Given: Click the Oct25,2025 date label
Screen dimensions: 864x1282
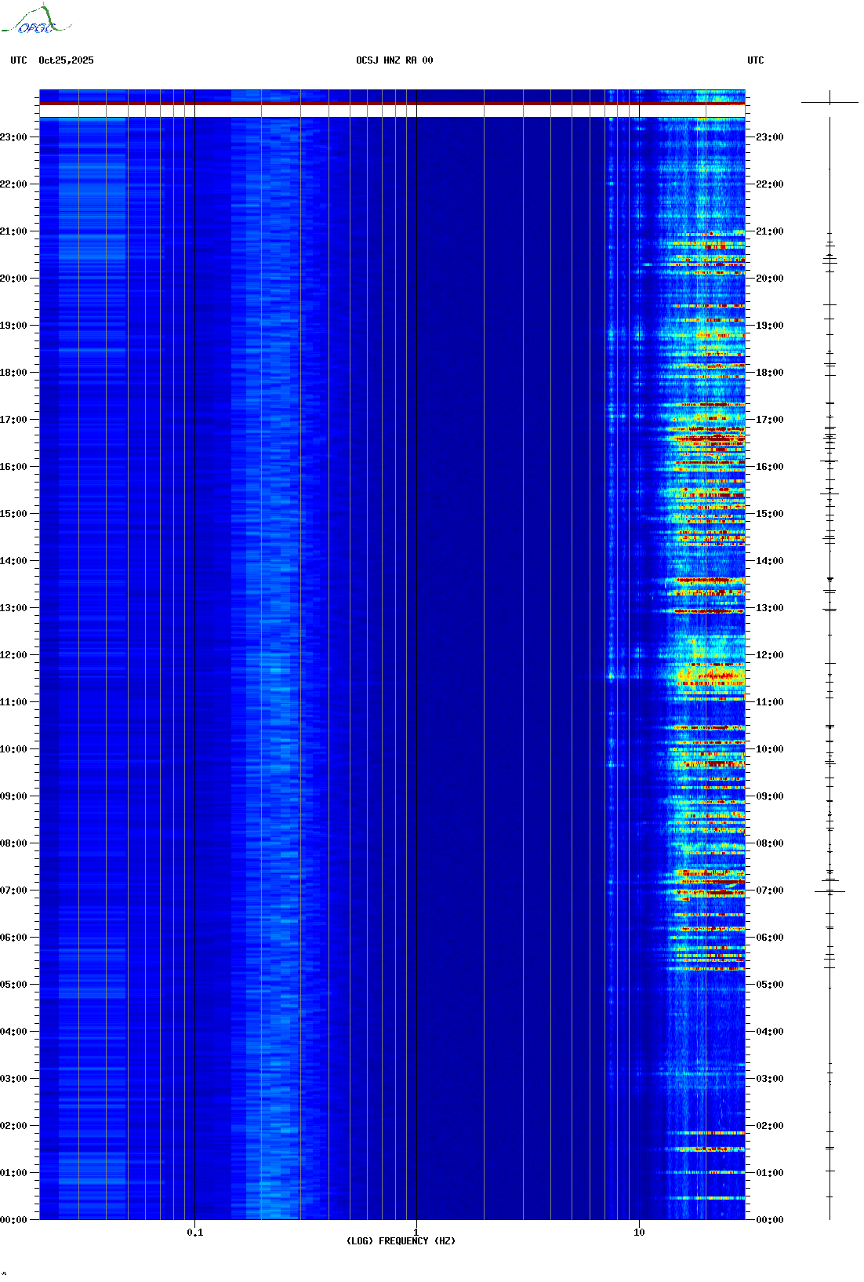Looking at the screenshot, I should click(66, 60).
